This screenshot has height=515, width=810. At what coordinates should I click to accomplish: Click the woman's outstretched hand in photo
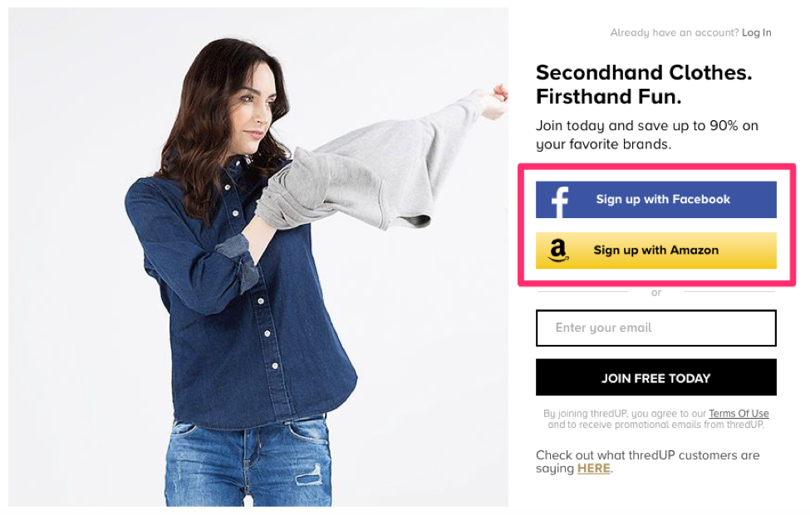tap(493, 101)
